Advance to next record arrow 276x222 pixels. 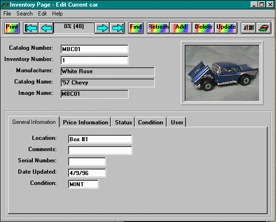tap(102, 28)
